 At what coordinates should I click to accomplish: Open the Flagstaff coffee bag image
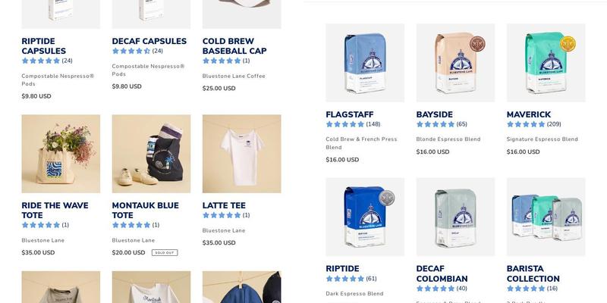365,63
